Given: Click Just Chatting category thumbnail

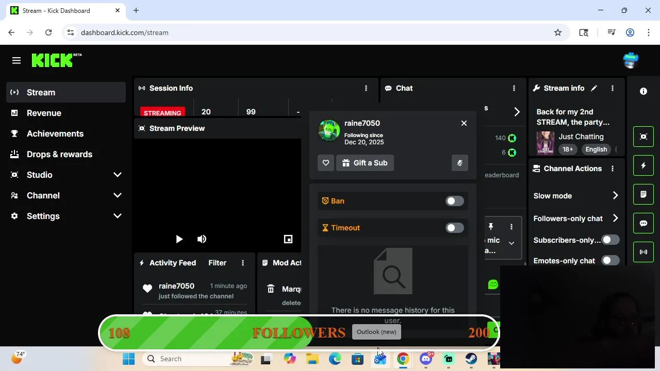Looking at the screenshot, I should [x=546, y=143].
